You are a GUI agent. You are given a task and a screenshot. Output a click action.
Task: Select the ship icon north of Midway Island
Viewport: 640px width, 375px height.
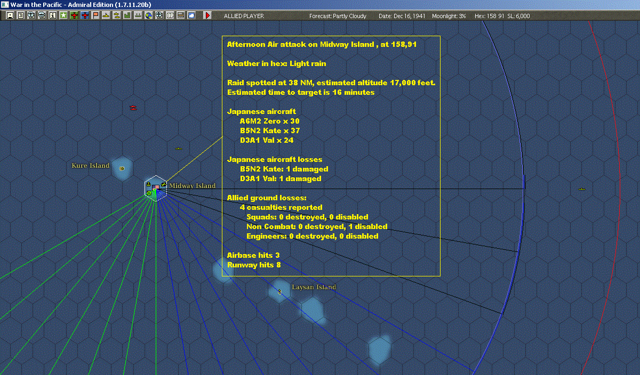179,148
